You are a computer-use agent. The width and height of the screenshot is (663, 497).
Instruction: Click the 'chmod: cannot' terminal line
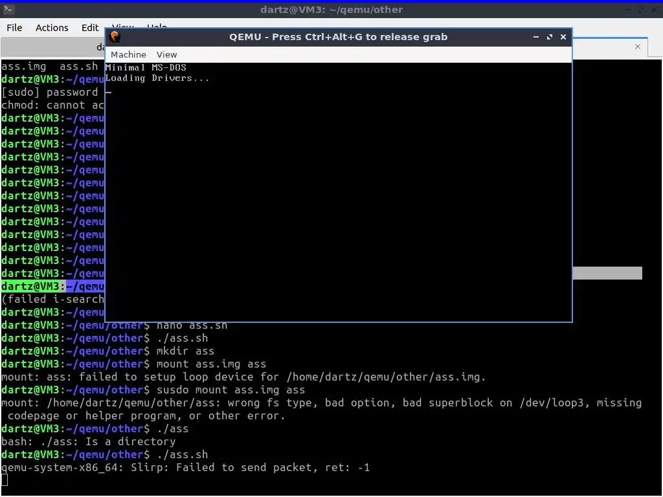[53, 105]
